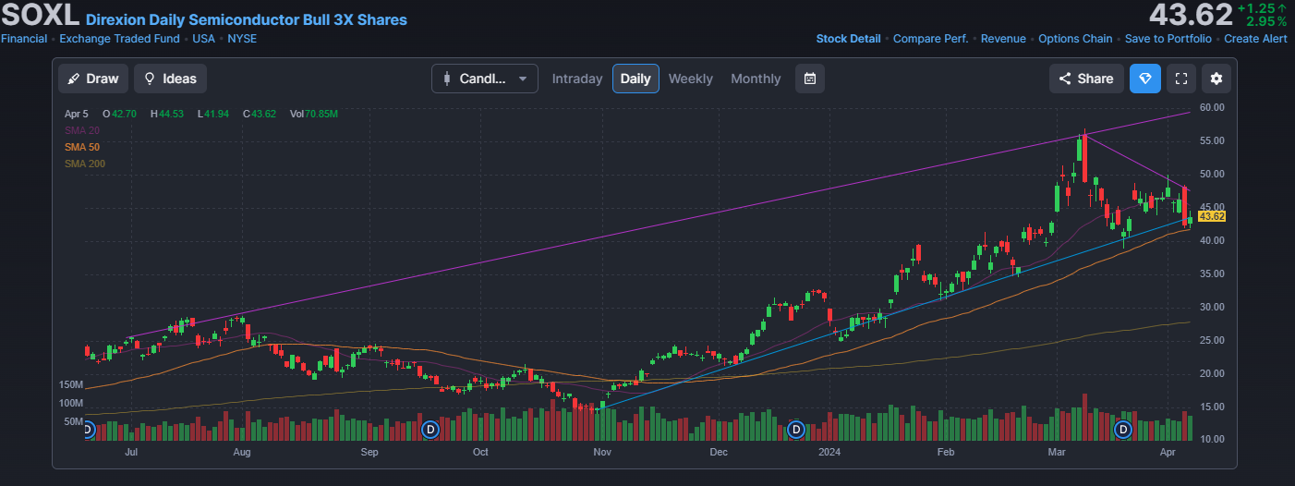The width and height of the screenshot is (1295, 486).
Task: Open the Options Chain link
Action: [x=1075, y=39]
